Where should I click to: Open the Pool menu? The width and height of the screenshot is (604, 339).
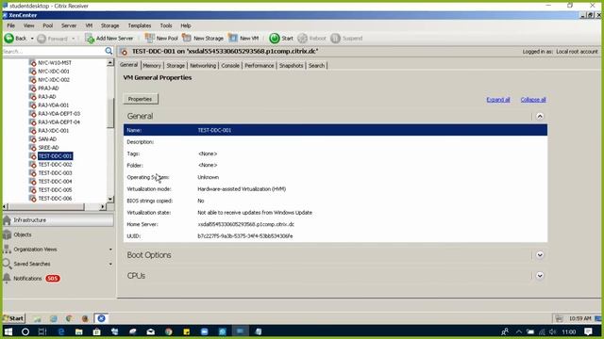(x=48, y=25)
